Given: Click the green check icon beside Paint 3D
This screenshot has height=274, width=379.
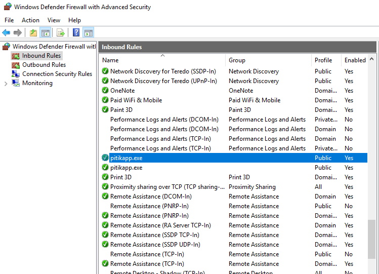Looking at the screenshot, I should pos(105,110).
